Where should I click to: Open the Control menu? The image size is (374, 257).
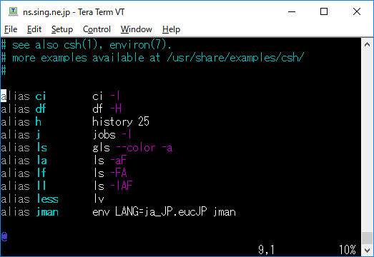[x=97, y=29]
